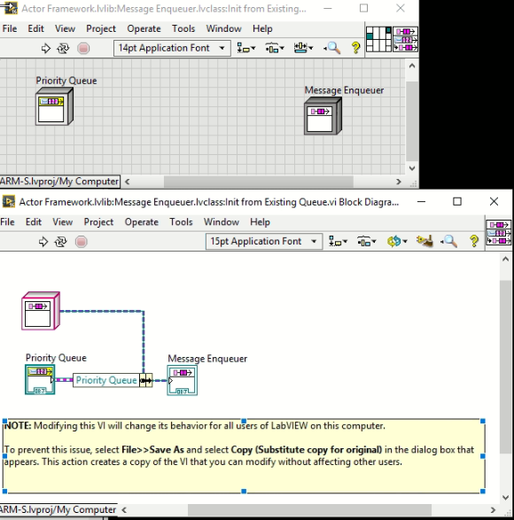Click front panel vertical scrollbar down arrow
Viewport: 514px width, 520px height.
click(x=412, y=168)
